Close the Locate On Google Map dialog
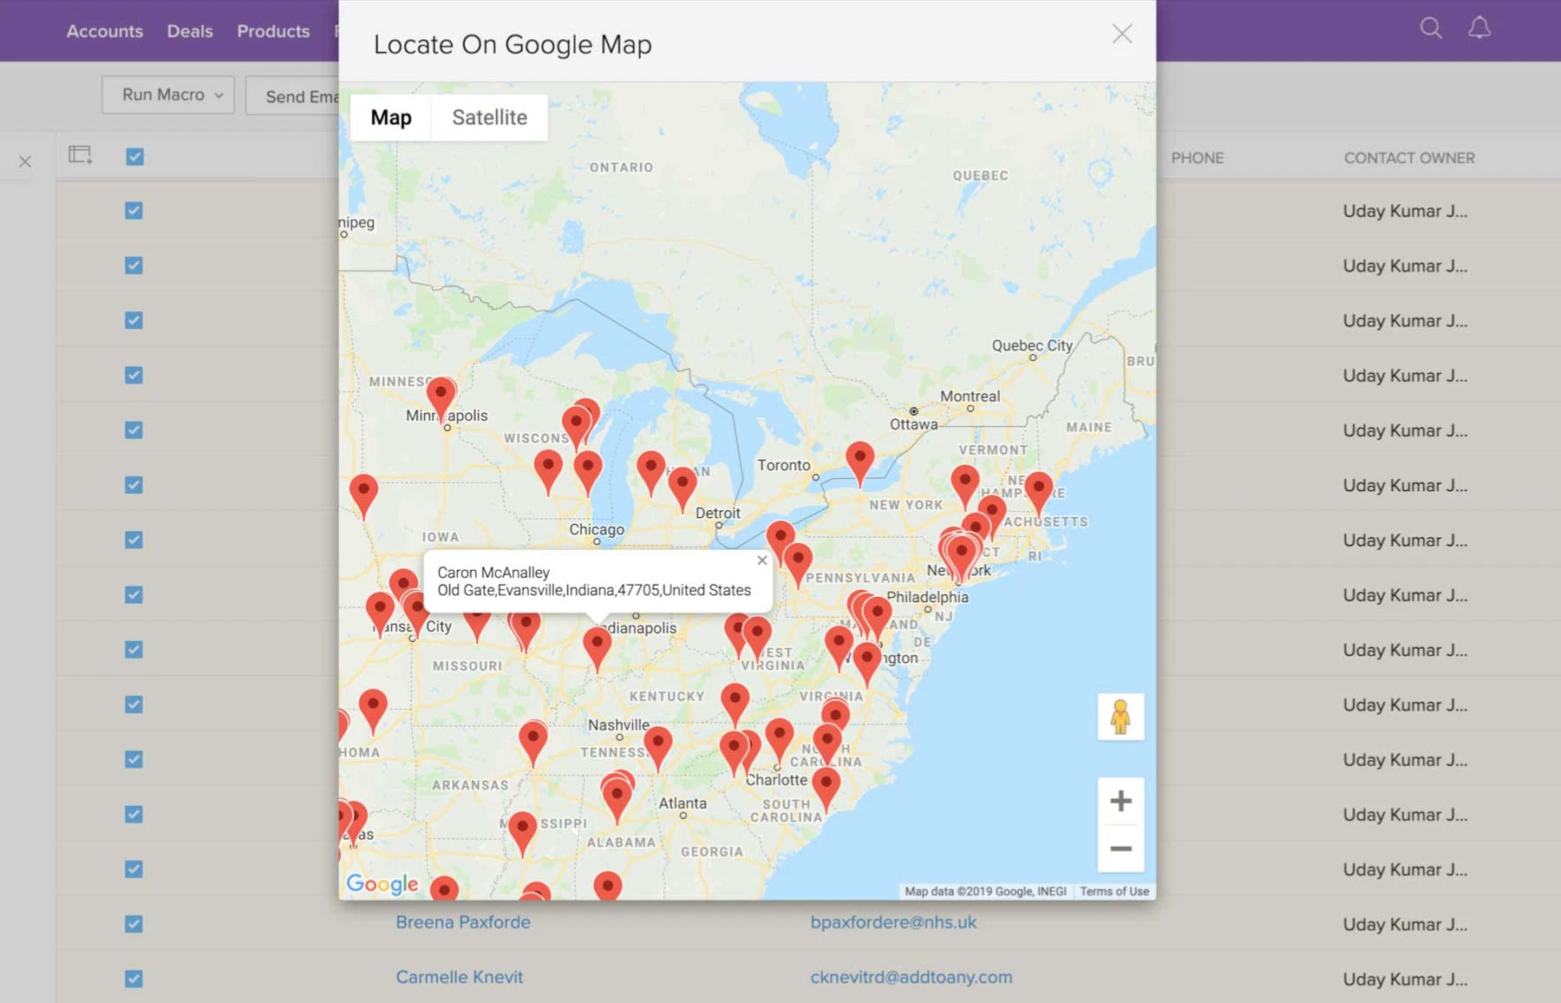The width and height of the screenshot is (1561, 1003). [x=1122, y=34]
